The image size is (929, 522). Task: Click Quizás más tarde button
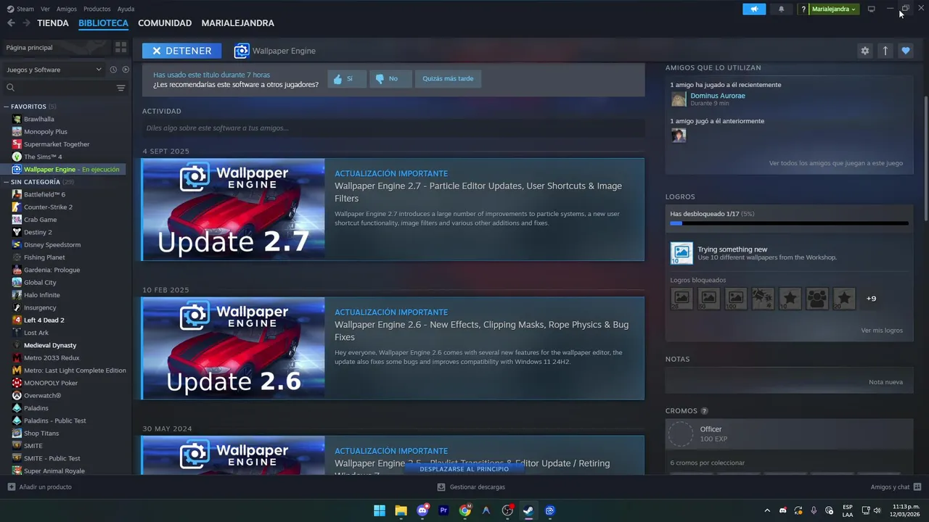coord(448,78)
